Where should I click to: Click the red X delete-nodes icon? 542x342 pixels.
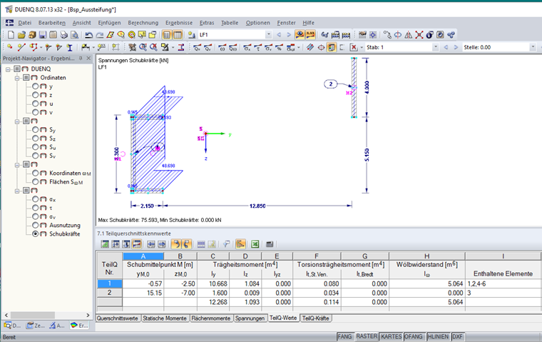coord(419,34)
